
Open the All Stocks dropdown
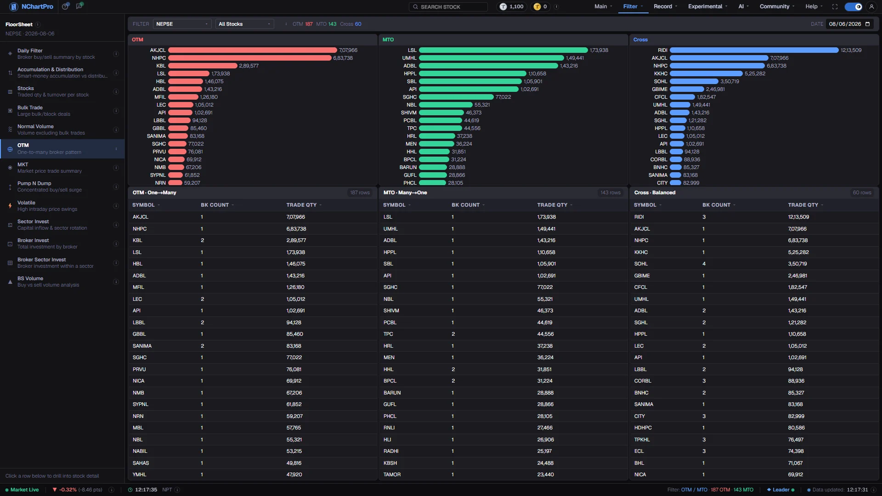point(244,24)
